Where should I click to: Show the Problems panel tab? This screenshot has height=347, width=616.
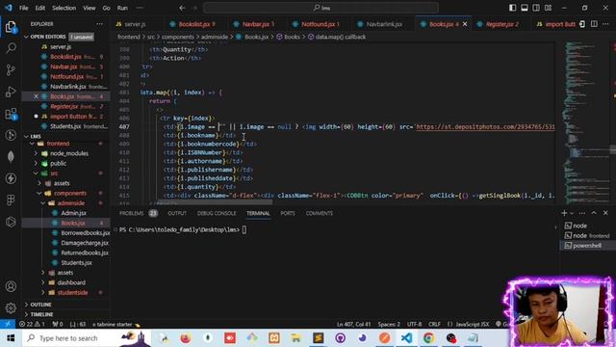click(x=132, y=213)
